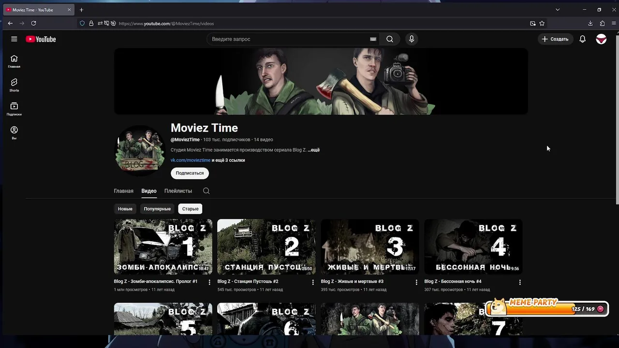Click the browser forward arrow
This screenshot has height=348, width=619.
(22, 23)
